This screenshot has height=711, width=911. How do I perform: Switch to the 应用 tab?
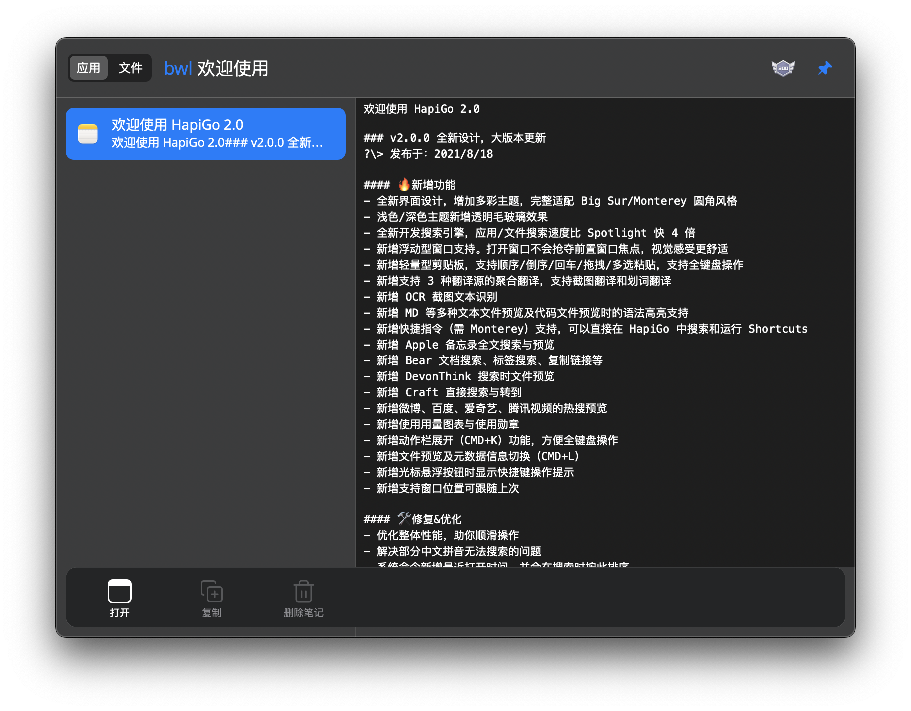pyautogui.click(x=89, y=68)
